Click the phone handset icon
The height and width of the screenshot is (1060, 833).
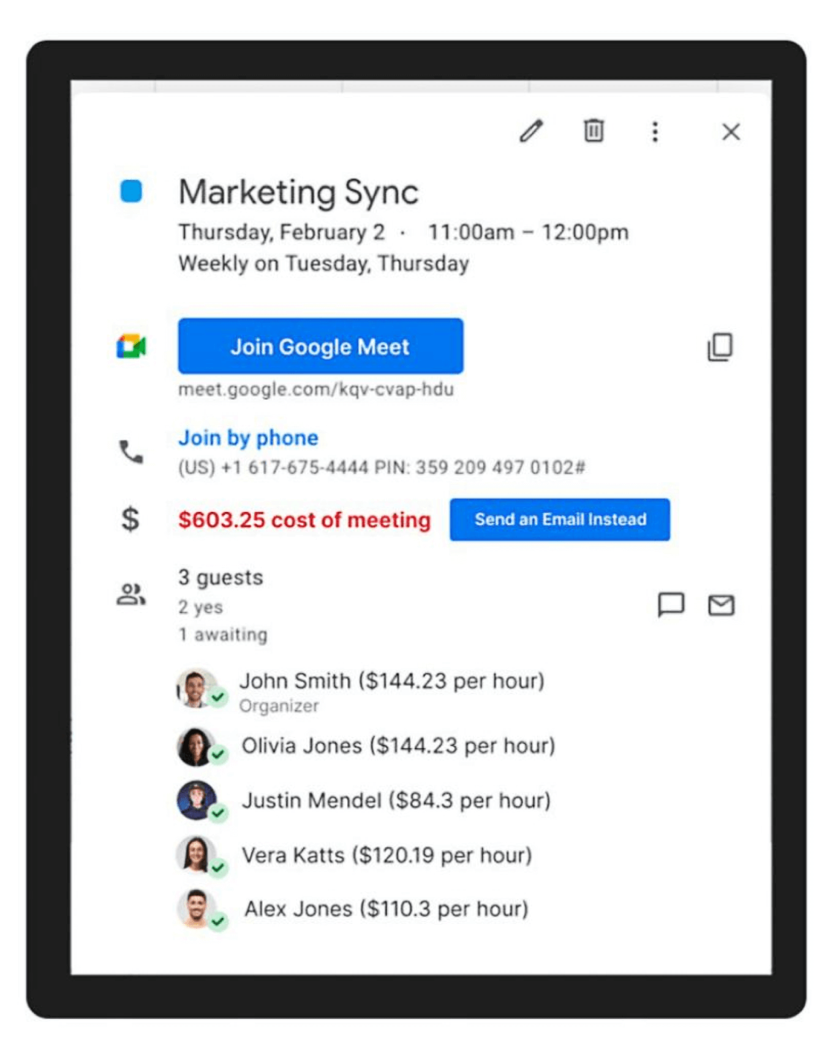click(130, 452)
